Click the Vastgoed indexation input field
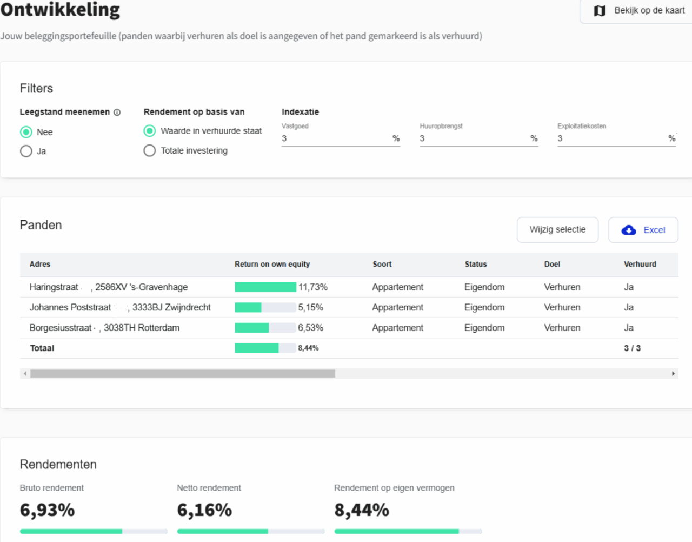692x542 pixels. 335,138
